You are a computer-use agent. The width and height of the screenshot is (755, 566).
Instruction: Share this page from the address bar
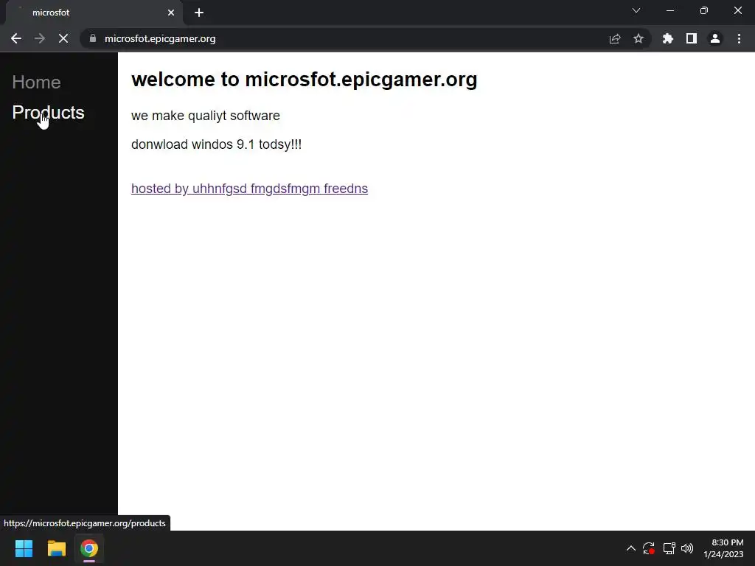click(x=615, y=38)
